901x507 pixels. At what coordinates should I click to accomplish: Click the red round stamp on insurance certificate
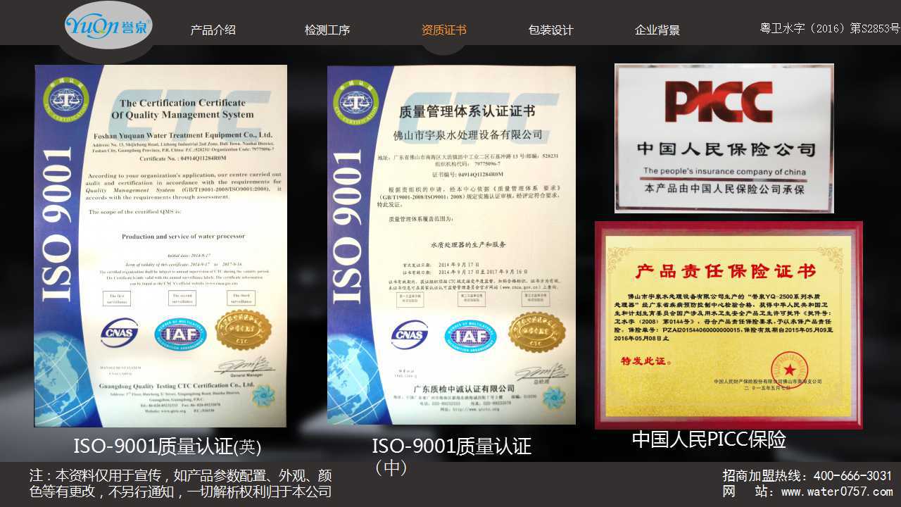789,370
